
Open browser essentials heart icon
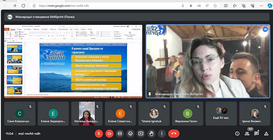click(x=253, y=5)
